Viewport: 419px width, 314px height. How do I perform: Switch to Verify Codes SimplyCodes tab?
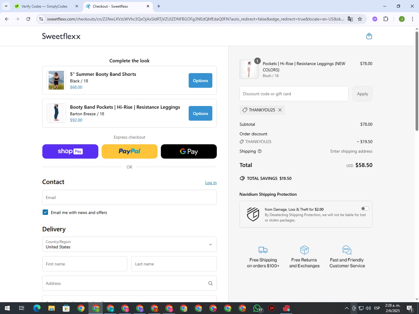pyautogui.click(x=44, y=6)
